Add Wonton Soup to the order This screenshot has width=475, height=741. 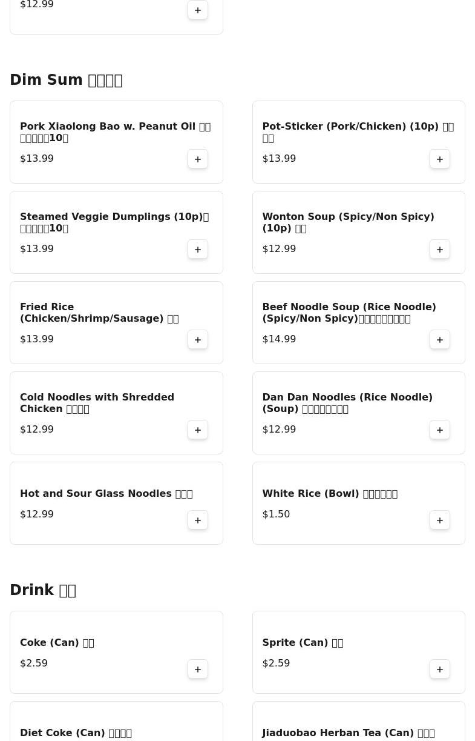pos(440,249)
